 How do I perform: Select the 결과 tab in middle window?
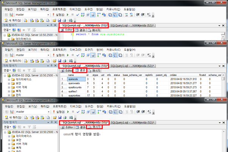80,70
